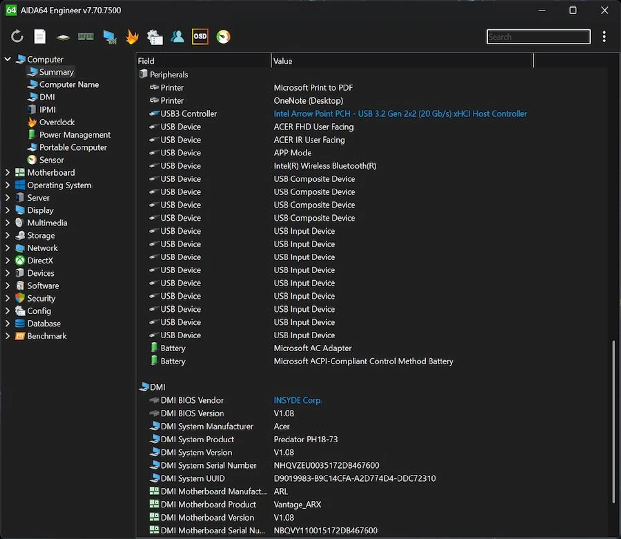The image size is (621, 539).
Task: Expand the Software tree node
Action: [x=8, y=286]
